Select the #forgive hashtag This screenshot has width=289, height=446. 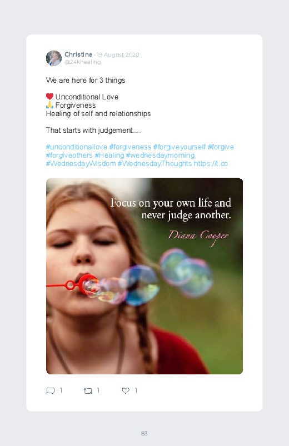click(221, 147)
